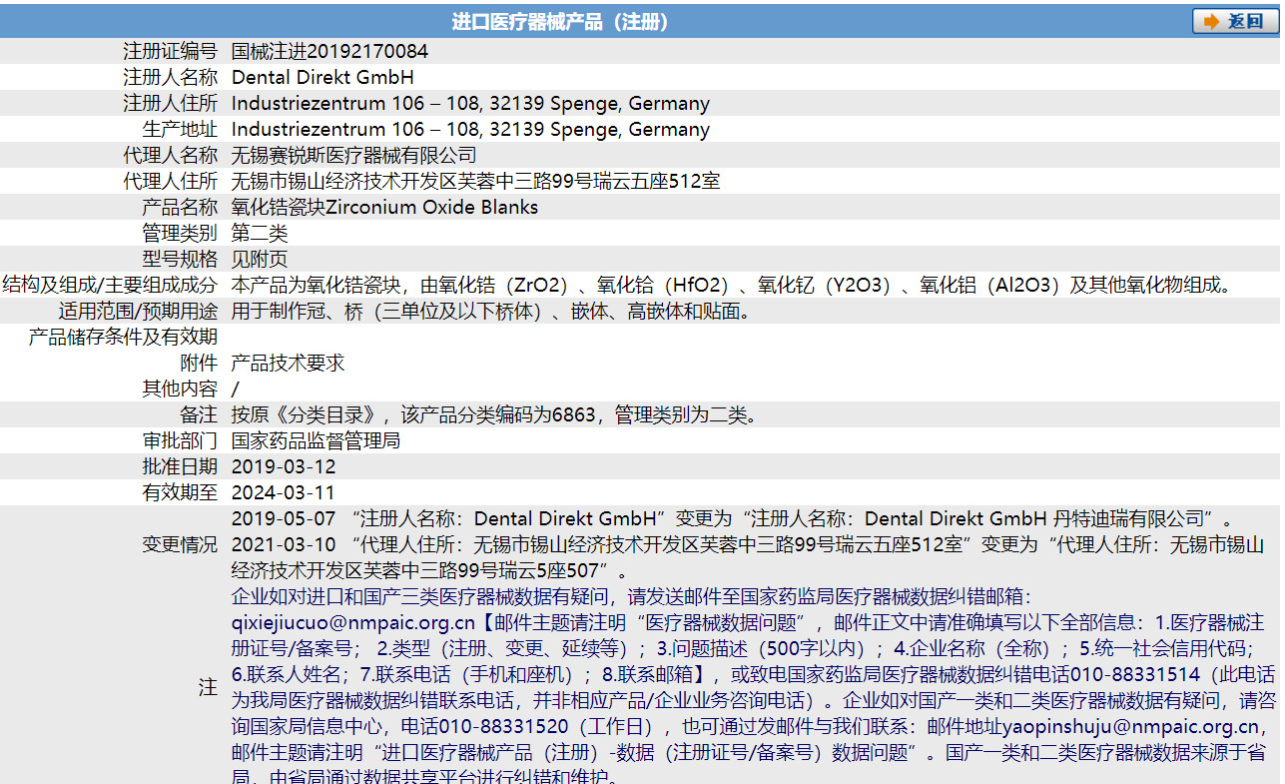Screen dimensions: 1285x784
Task: Click the label 代理人名称
Action: (170, 155)
